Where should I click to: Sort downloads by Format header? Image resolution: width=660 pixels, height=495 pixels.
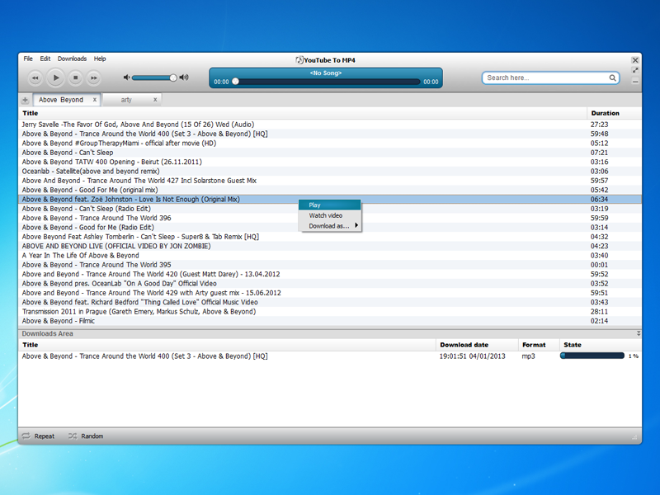click(x=539, y=345)
